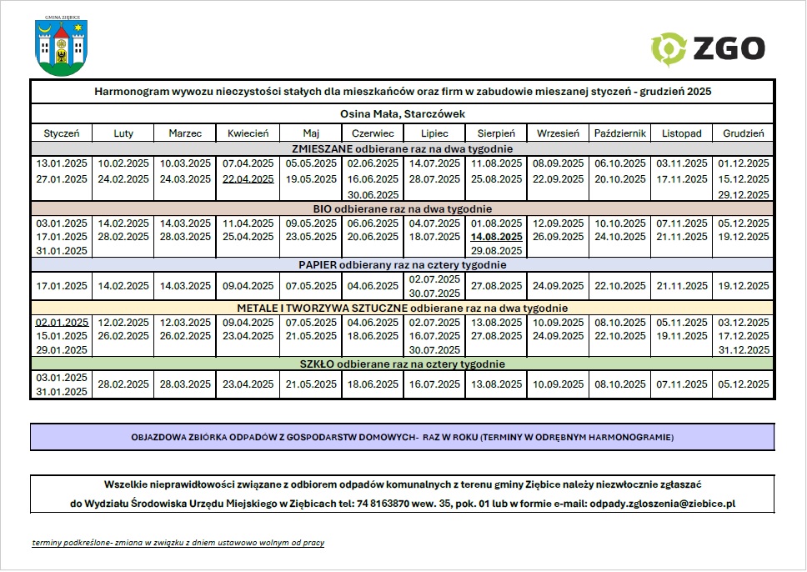The height and width of the screenshot is (572, 807).
Task: Select the date 22.09.2025
Action: click(x=558, y=179)
